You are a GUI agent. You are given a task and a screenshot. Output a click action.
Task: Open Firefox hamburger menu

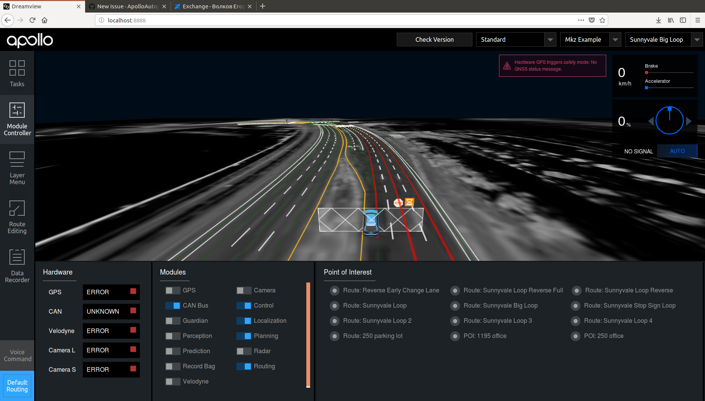click(697, 20)
